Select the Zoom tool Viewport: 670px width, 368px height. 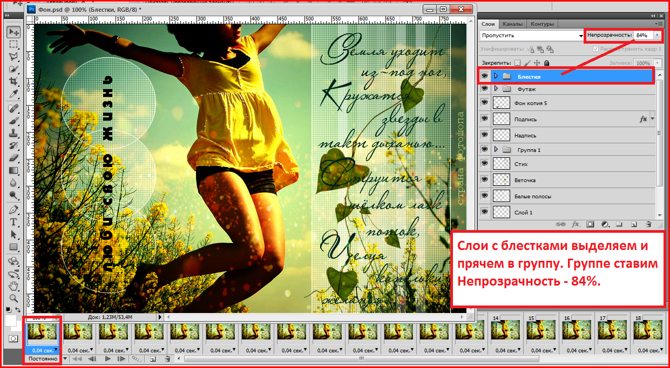coord(14,298)
